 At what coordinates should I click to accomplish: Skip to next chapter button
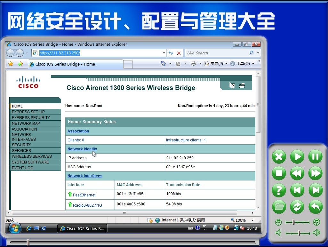pos(315,190)
